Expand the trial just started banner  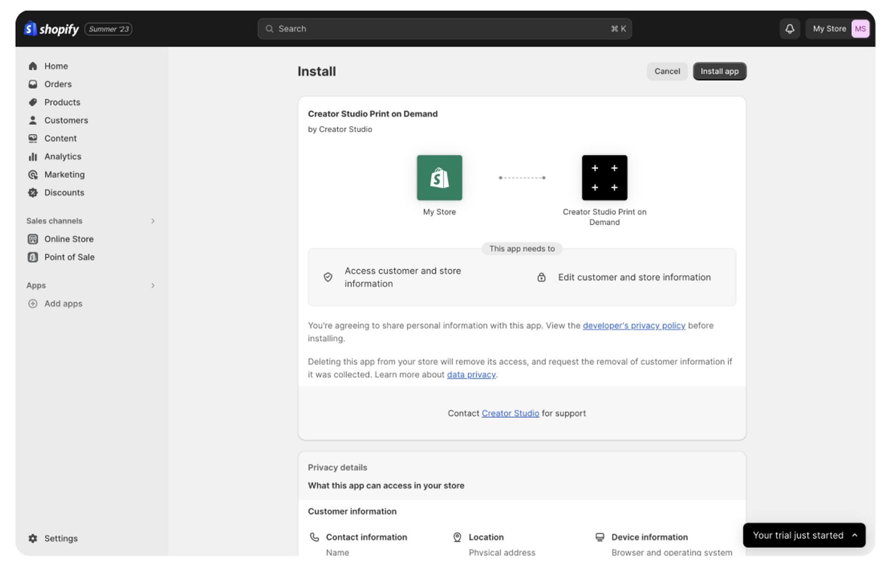[854, 535]
